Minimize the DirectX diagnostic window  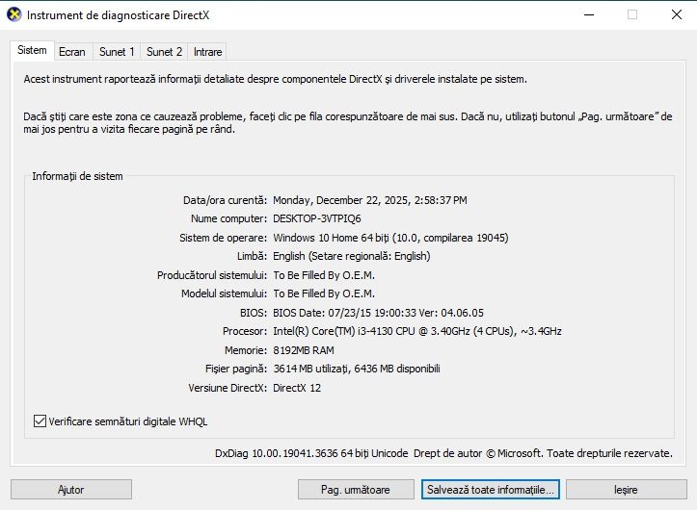point(588,15)
